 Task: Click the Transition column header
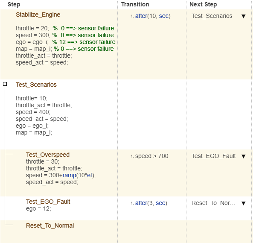click(135, 4)
